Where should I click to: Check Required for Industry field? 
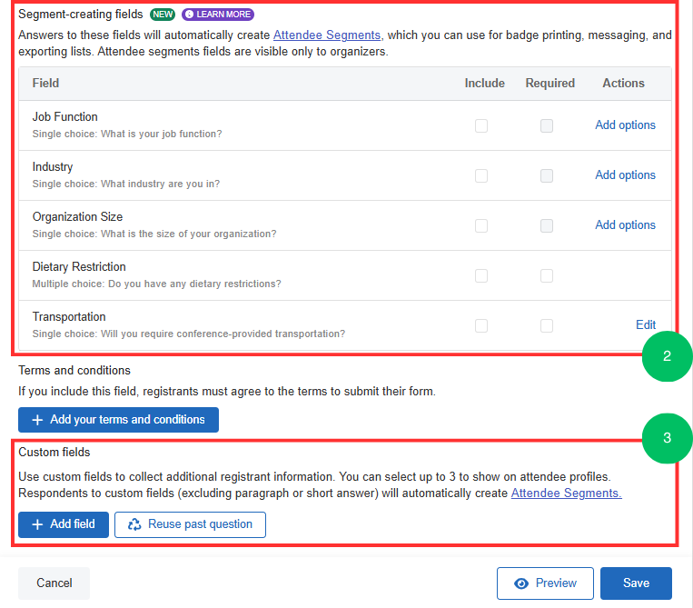pos(547,175)
